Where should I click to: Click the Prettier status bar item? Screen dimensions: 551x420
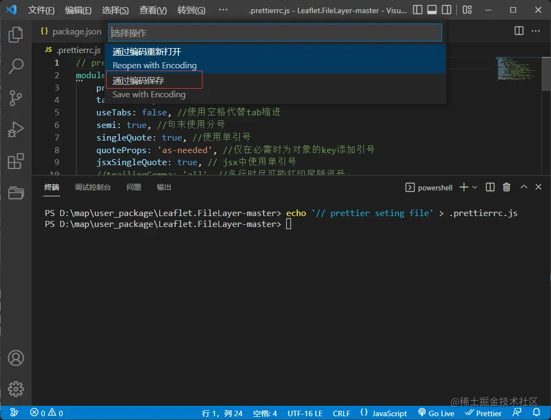pos(483,413)
